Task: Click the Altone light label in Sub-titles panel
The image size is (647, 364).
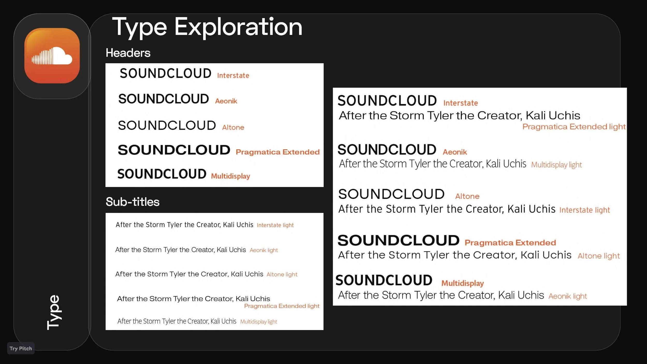Action: 282,274
